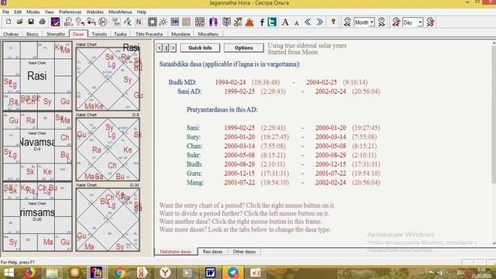Click the key icon in the toolbar
Image resolution: width=496 pixels, height=279 pixels.
pos(333,22)
